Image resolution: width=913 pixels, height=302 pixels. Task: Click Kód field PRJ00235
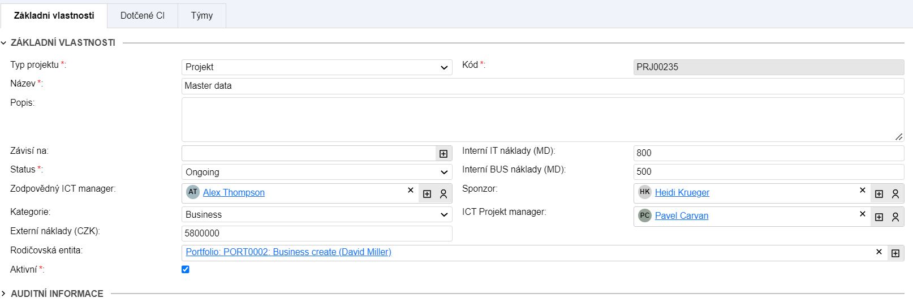point(769,67)
